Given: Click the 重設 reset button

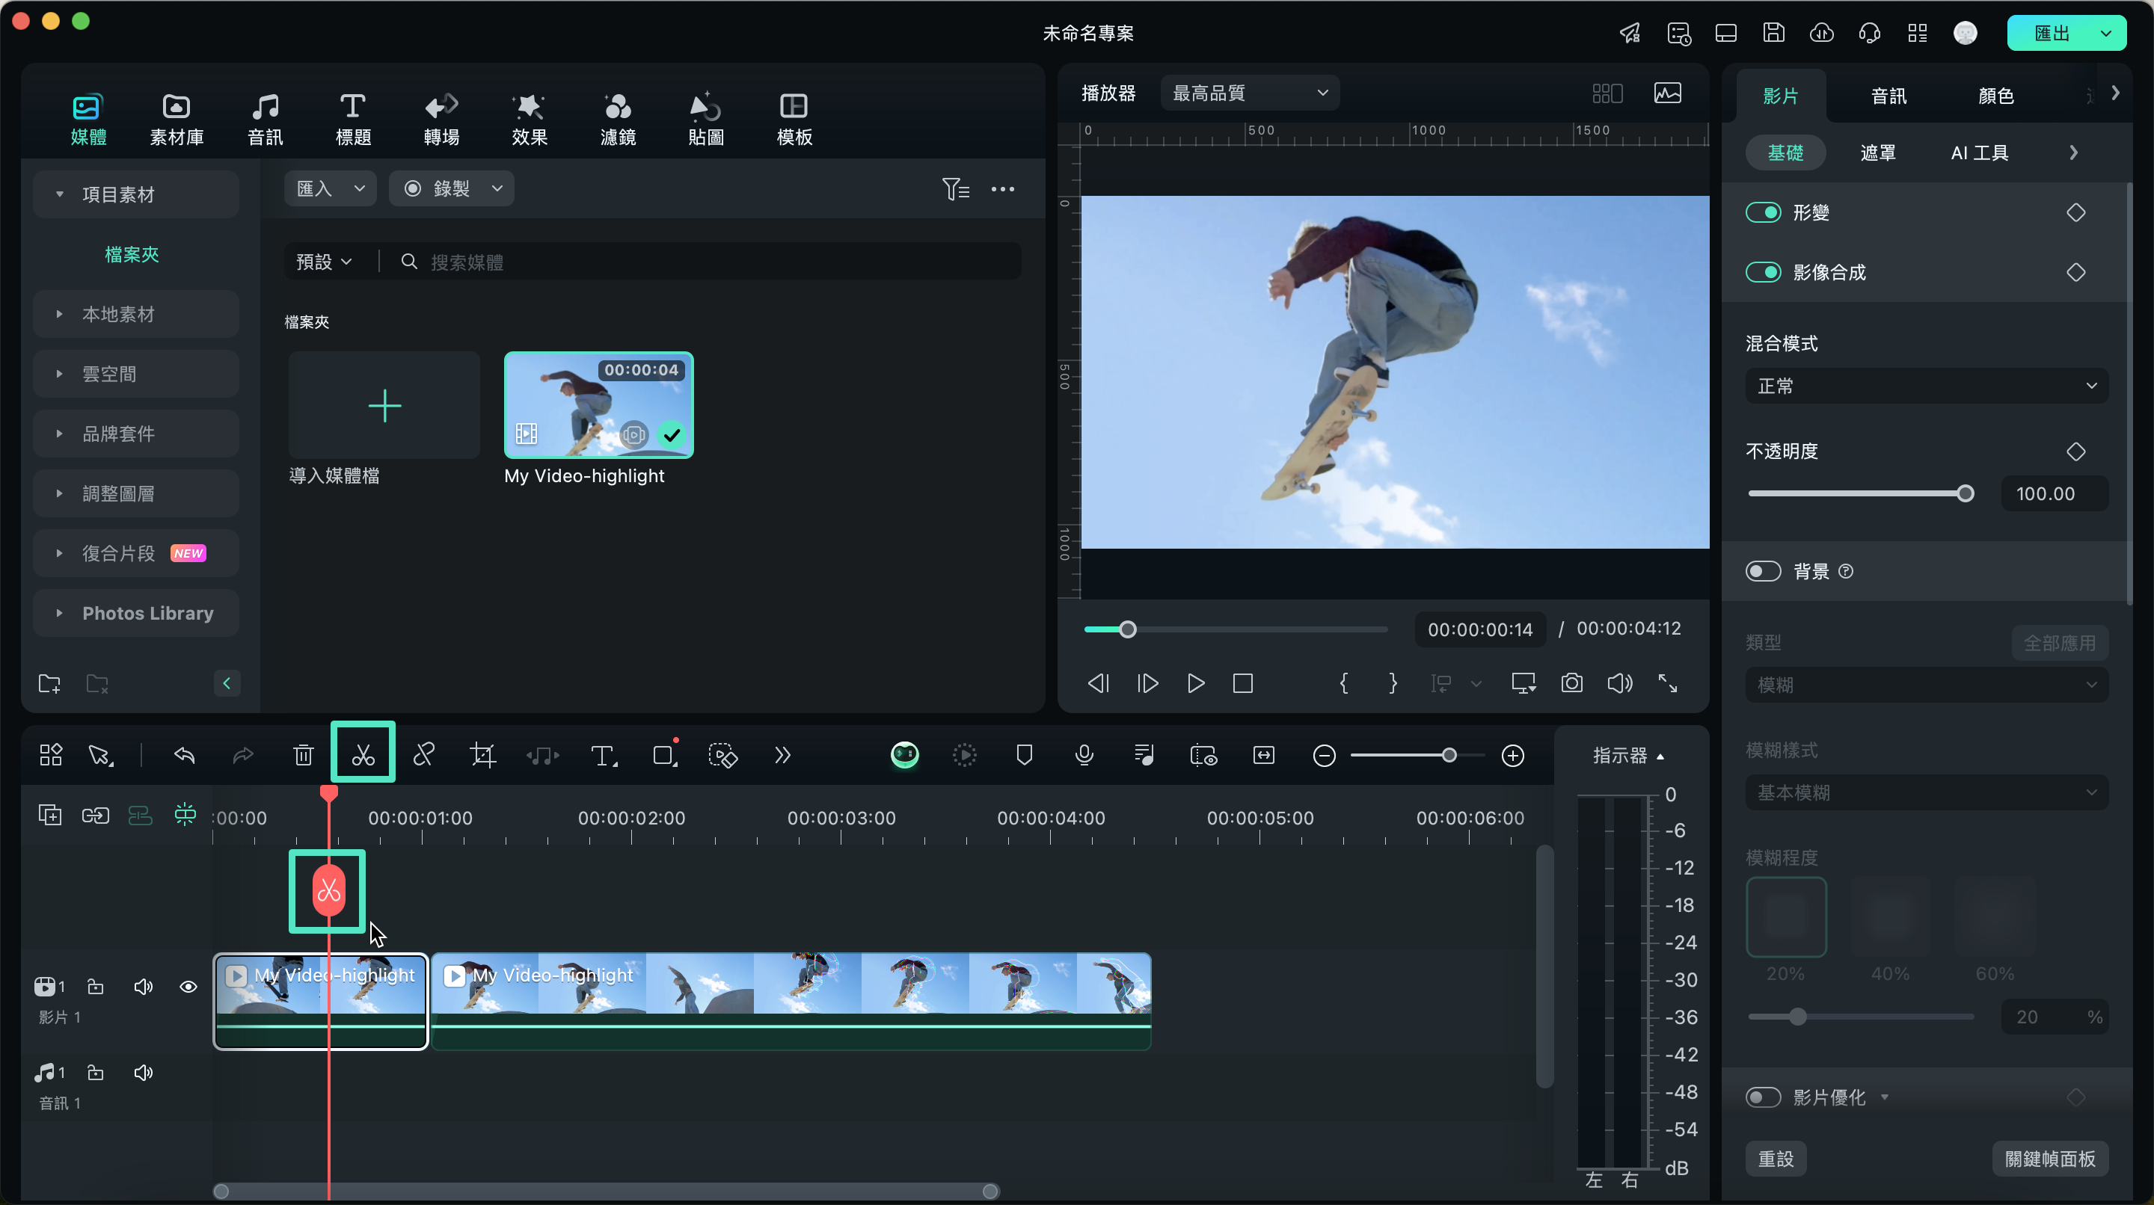Looking at the screenshot, I should (x=1776, y=1159).
